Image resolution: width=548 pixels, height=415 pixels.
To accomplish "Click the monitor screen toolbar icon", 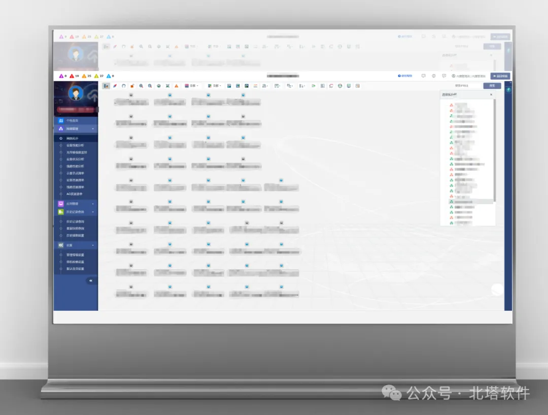I will tap(349, 86).
